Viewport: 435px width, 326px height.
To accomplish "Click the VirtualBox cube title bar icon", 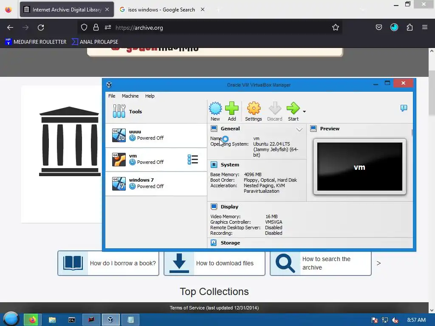I will [109, 84].
